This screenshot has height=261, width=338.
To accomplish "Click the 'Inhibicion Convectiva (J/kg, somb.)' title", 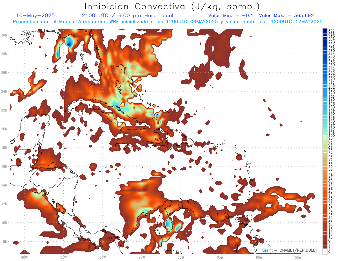I will [x=172, y=6].
